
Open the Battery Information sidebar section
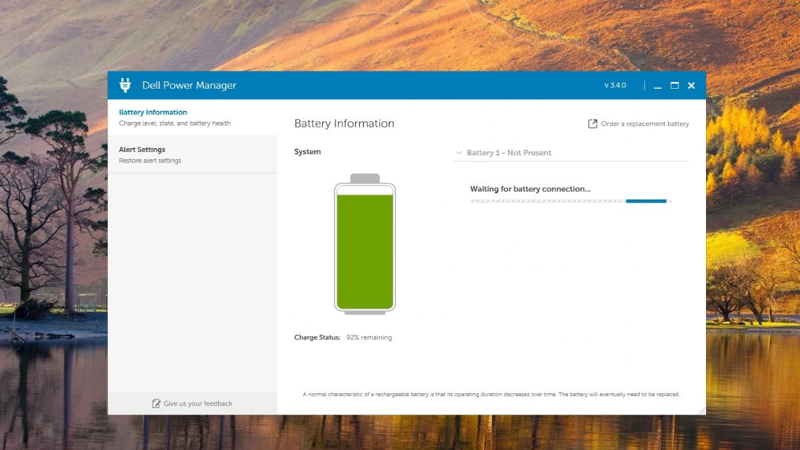pos(192,117)
